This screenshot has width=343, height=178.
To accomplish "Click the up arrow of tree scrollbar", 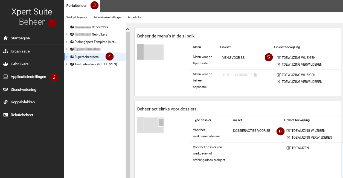I will point(127,29).
